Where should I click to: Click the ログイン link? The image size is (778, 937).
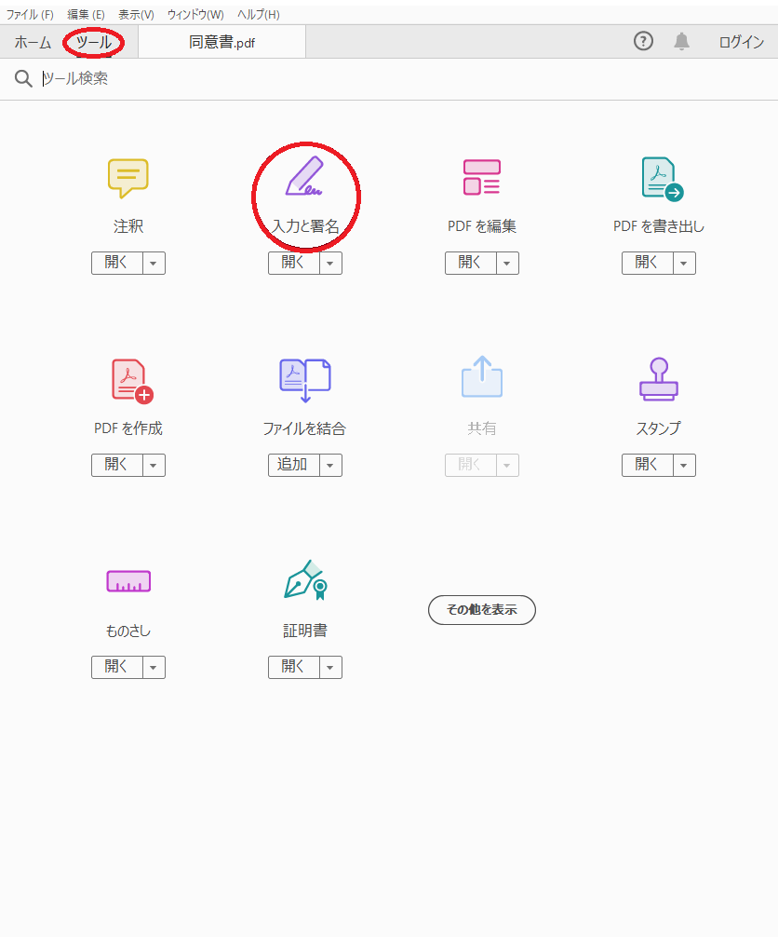tap(741, 42)
